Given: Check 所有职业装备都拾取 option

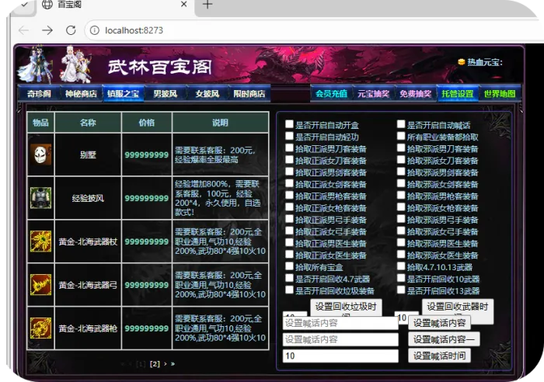Looking at the screenshot, I should pyautogui.click(x=401, y=136).
